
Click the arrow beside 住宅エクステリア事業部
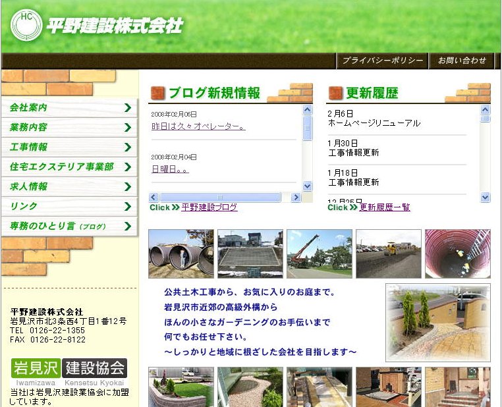[128, 167]
